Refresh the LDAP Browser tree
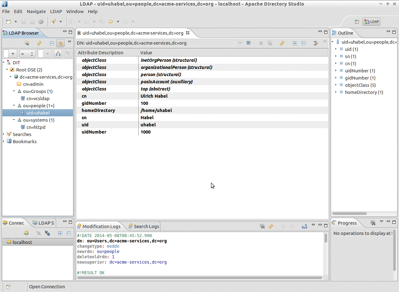 pos(39,43)
